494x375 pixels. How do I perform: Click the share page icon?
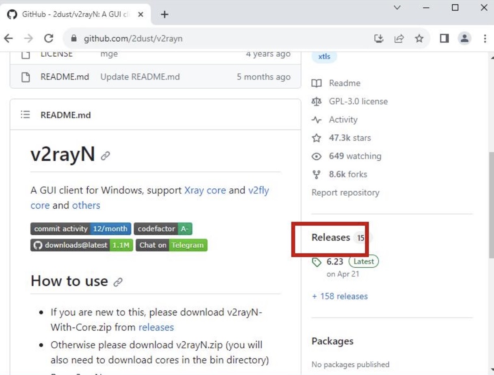tap(399, 38)
